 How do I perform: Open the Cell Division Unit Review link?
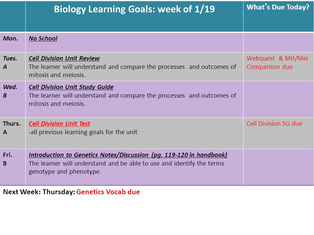click(x=64, y=58)
